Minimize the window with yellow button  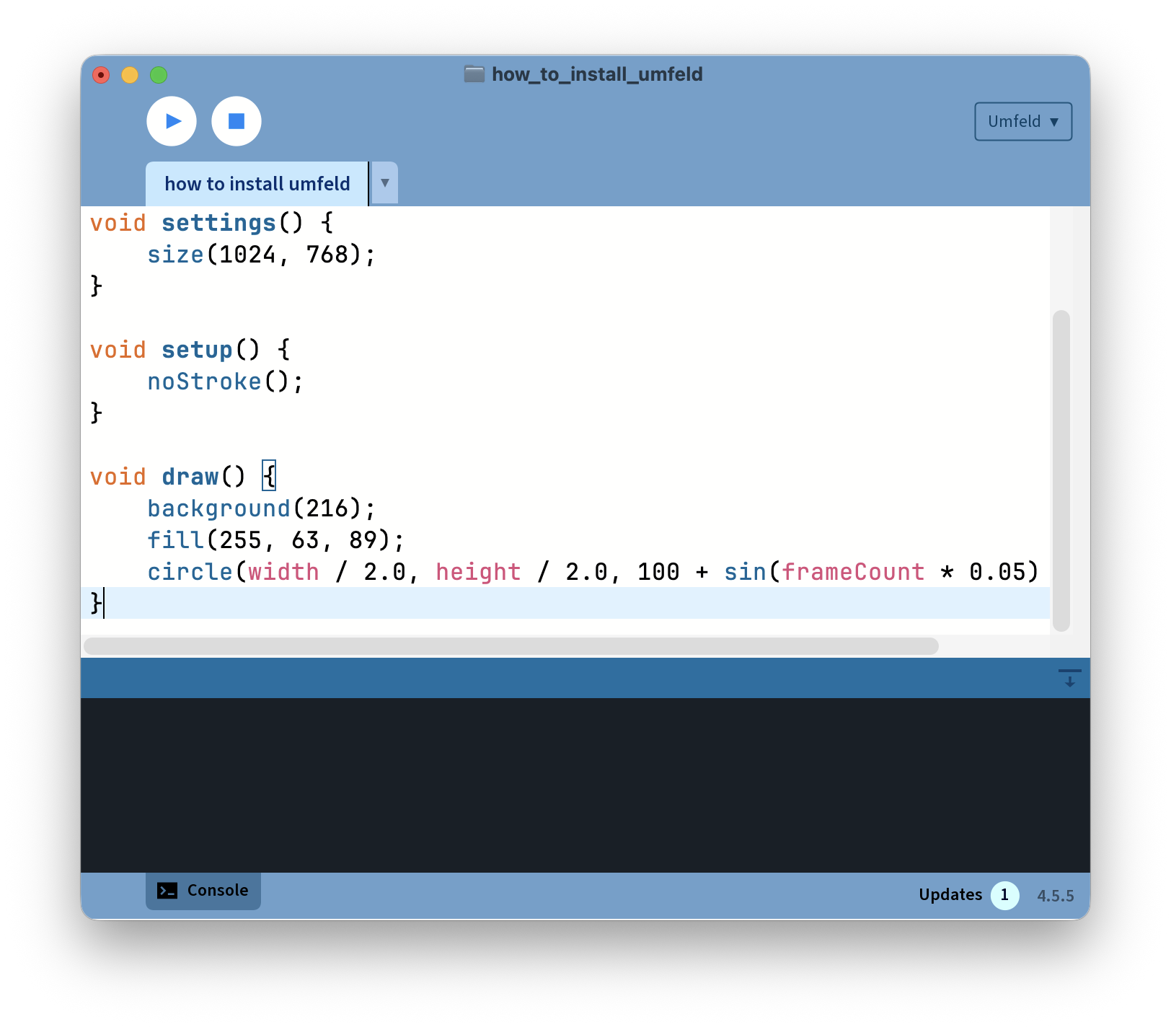130,75
